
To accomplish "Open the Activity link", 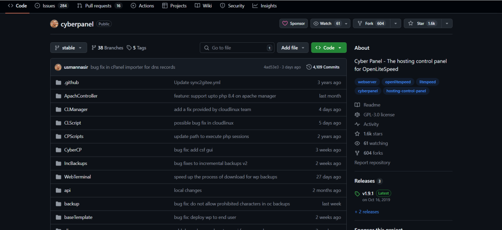I will (x=367, y=124).
